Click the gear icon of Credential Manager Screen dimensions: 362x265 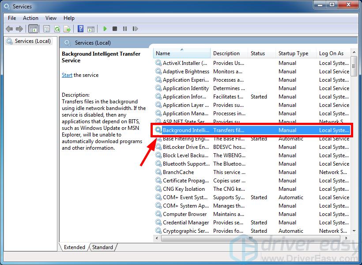click(x=158, y=222)
